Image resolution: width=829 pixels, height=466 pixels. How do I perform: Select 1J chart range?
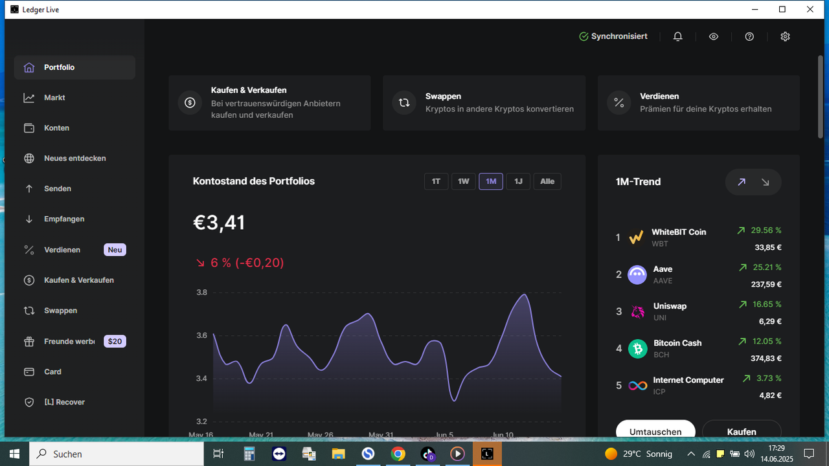518,181
